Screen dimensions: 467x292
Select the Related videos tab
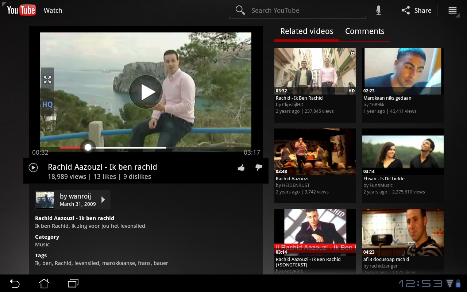click(x=306, y=31)
